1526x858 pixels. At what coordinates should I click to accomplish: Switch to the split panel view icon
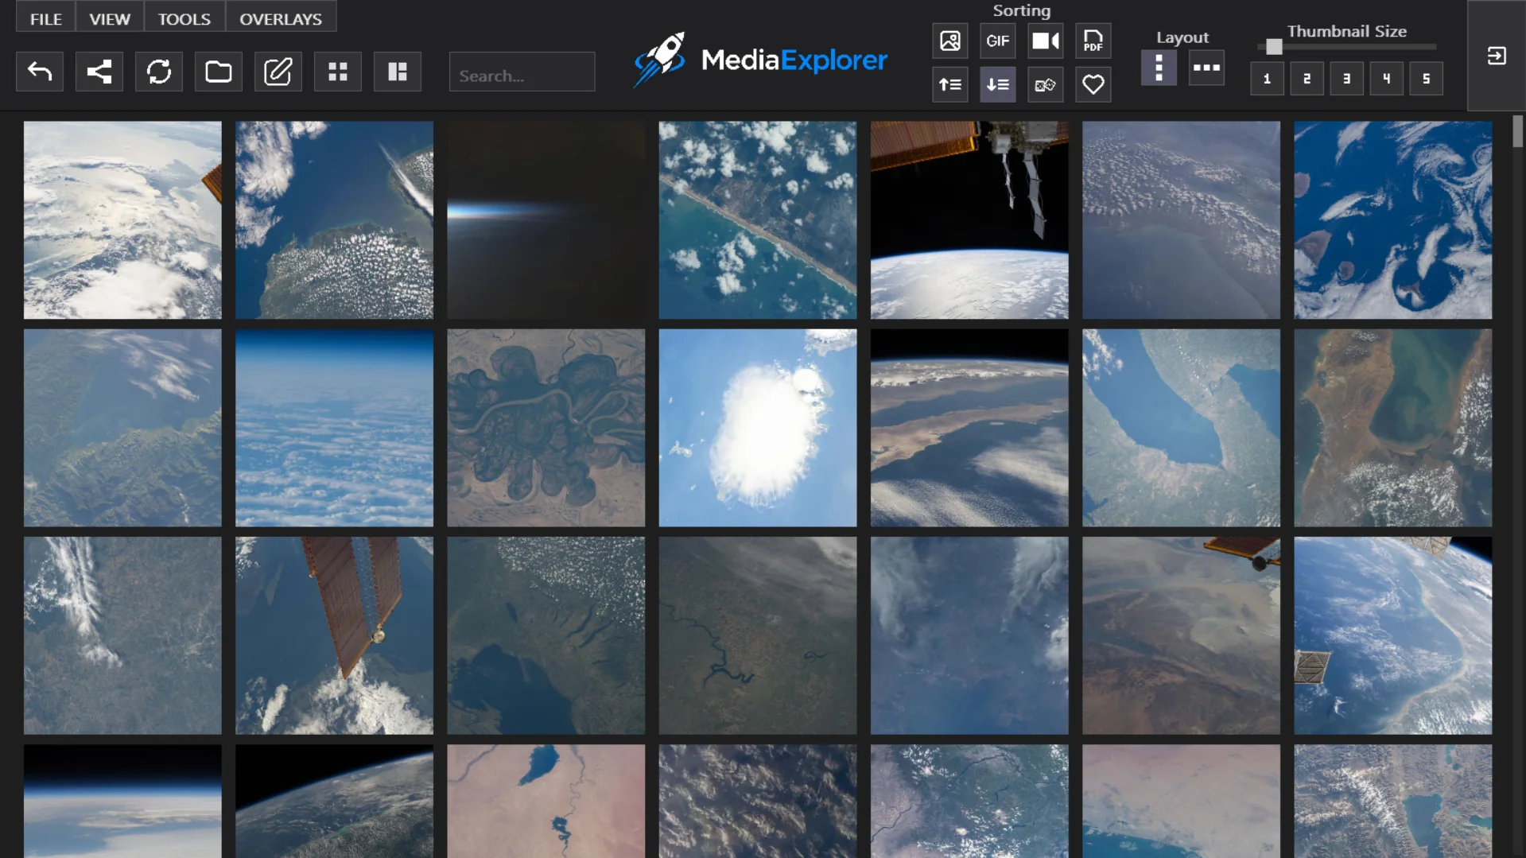[398, 72]
